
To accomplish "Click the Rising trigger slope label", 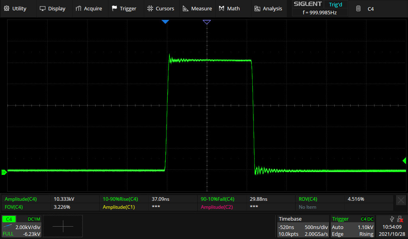I will 366,234.
